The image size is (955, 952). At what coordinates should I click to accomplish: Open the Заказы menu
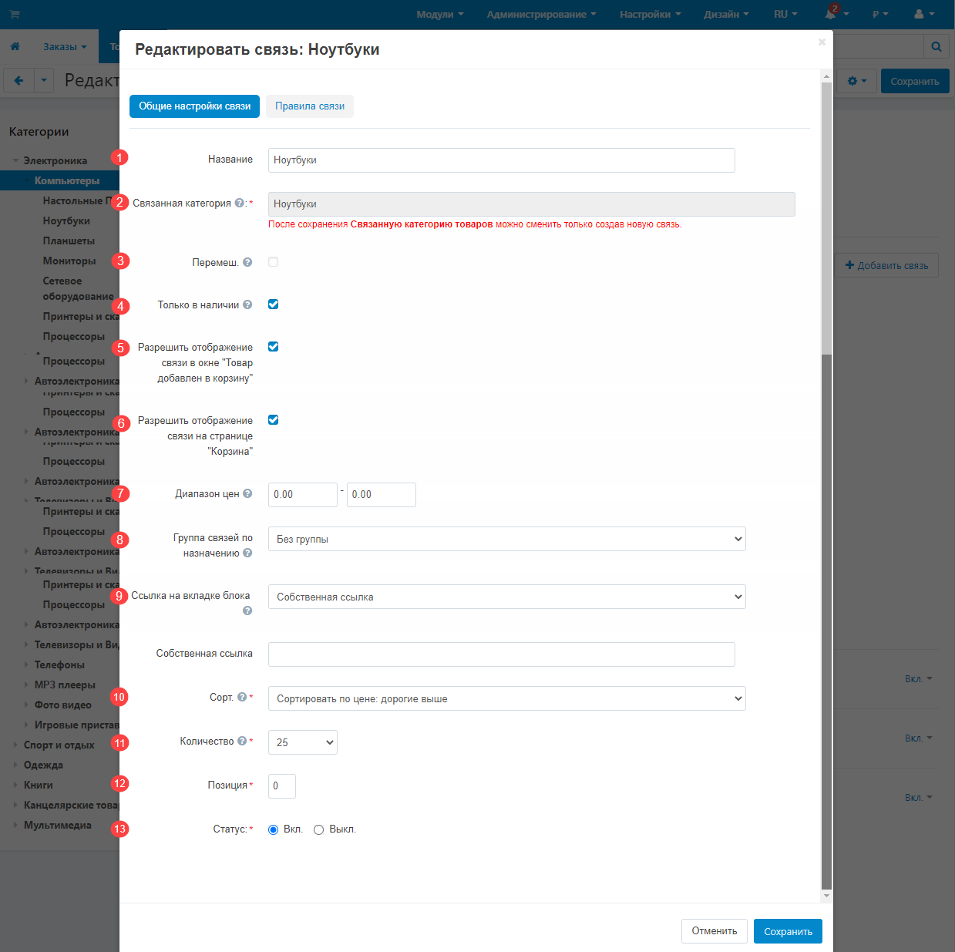pos(65,46)
